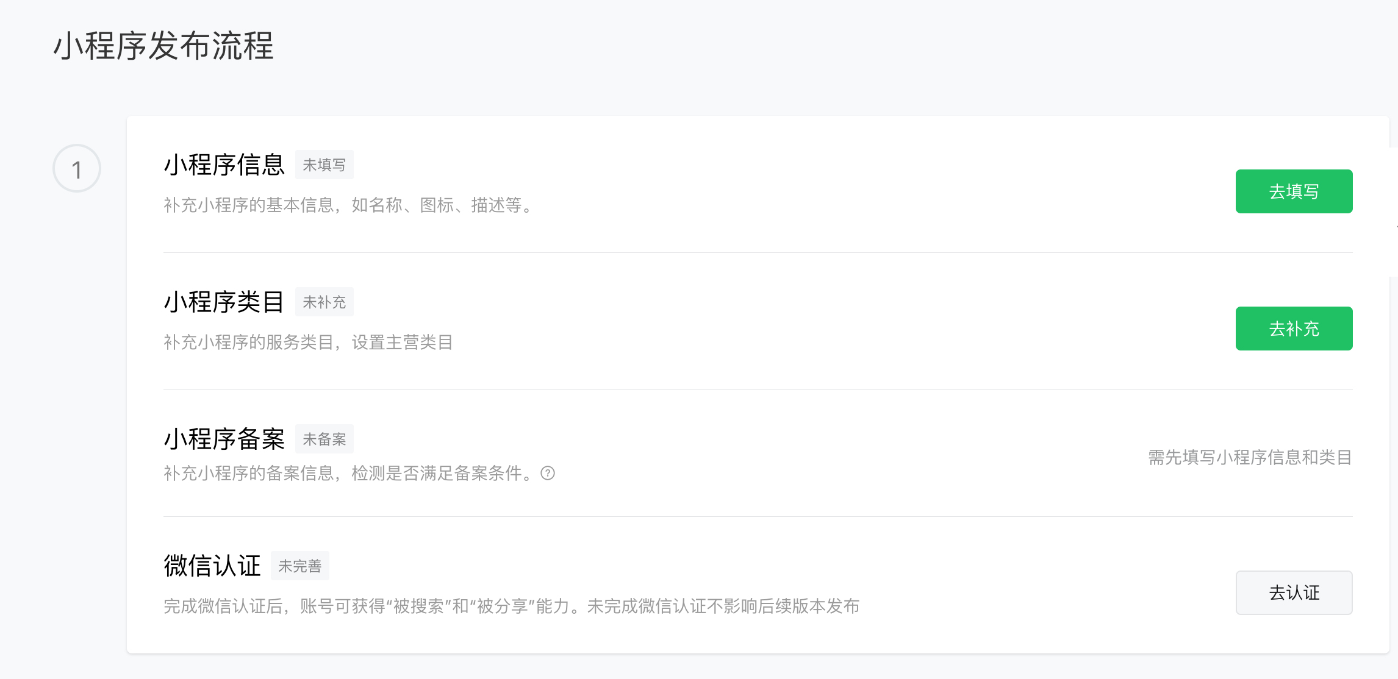Click the 小程序备案 section heading
The image size is (1398, 679).
click(224, 439)
